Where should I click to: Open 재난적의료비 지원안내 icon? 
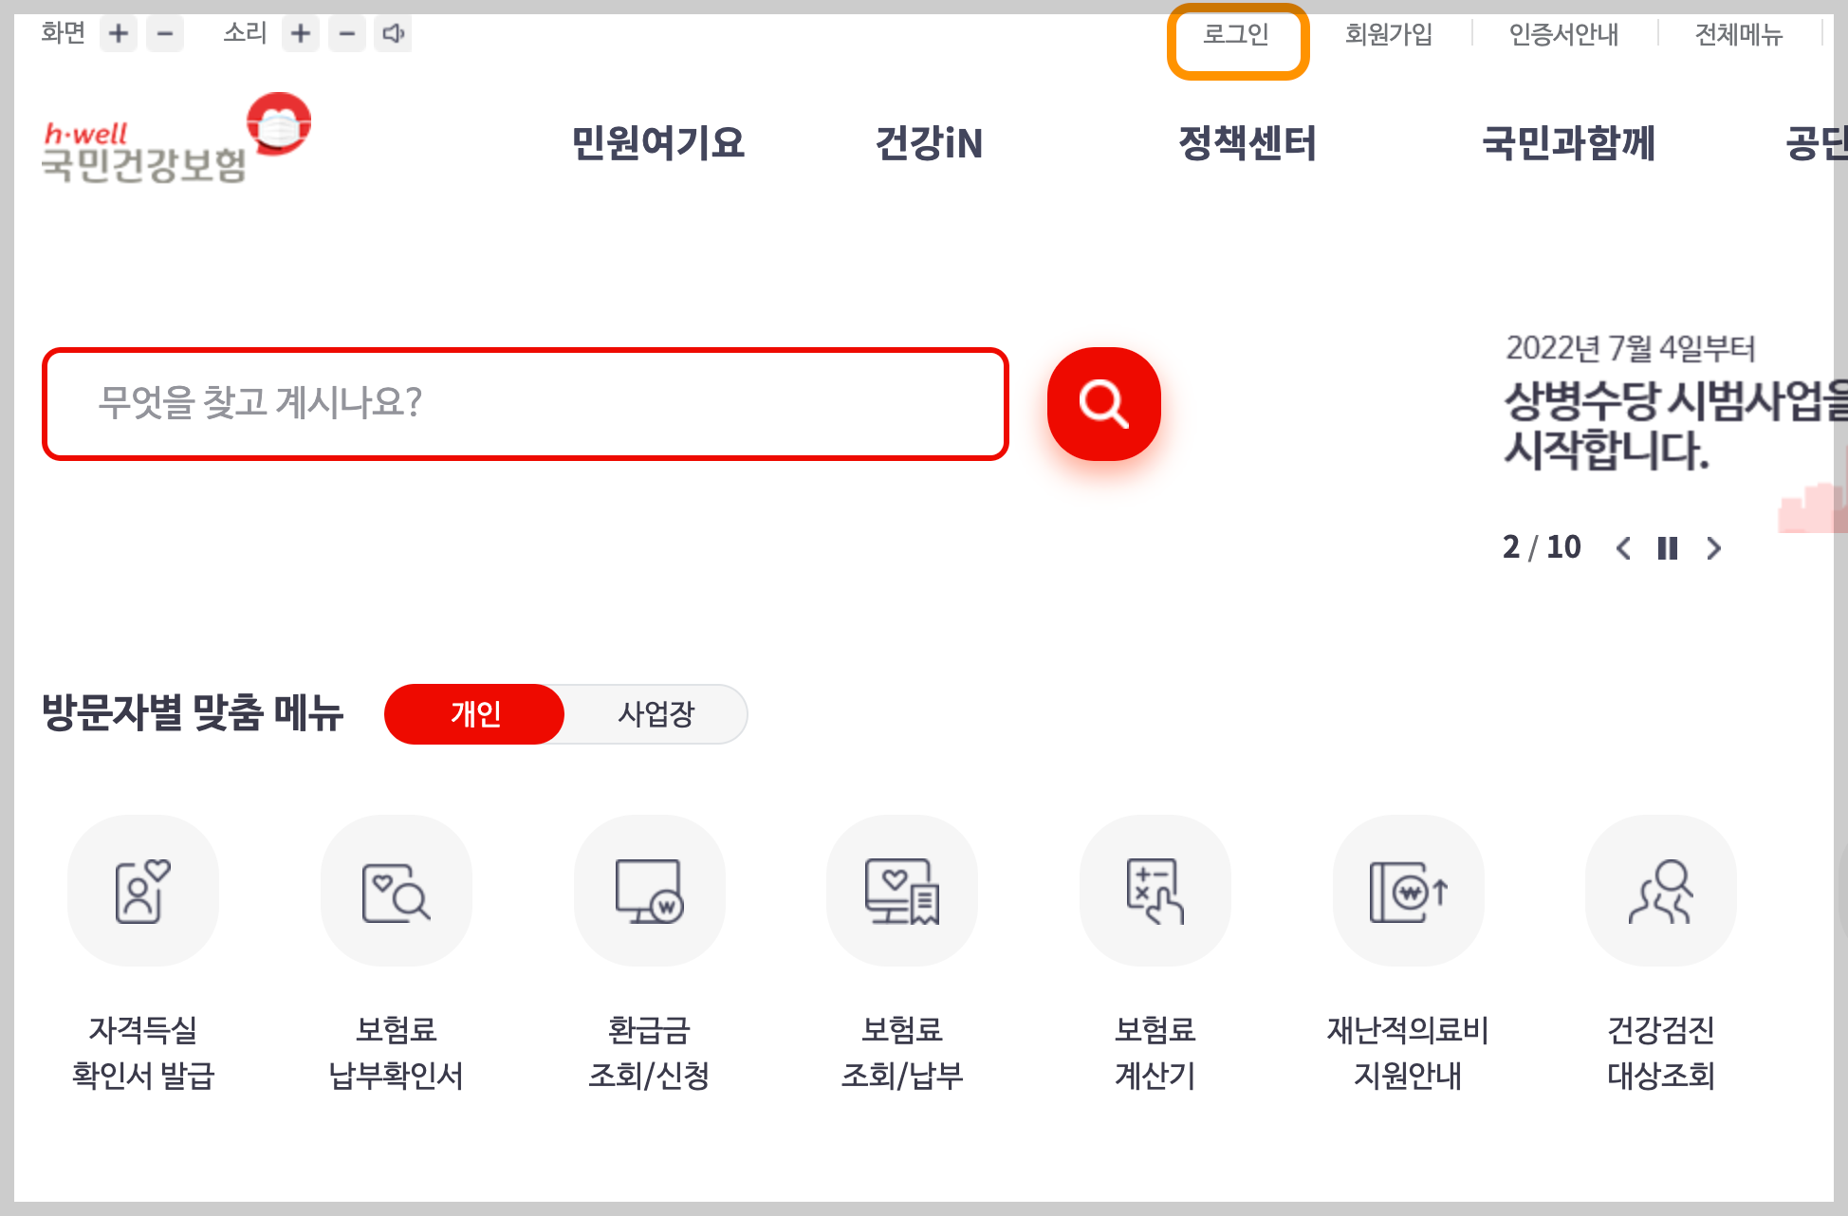pos(1408,891)
